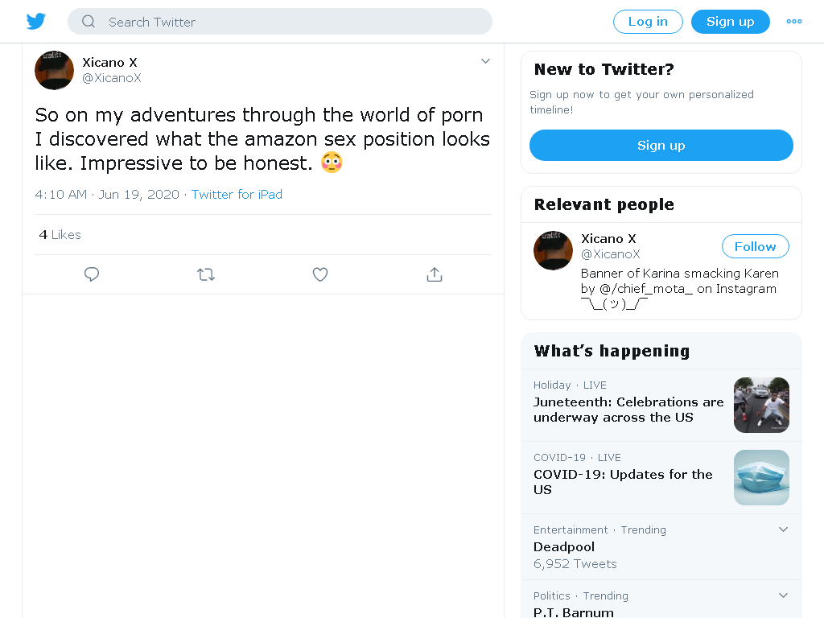Open the Juneteenth celebrations trend item
This screenshot has width=824, height=618.
(661, 406)
